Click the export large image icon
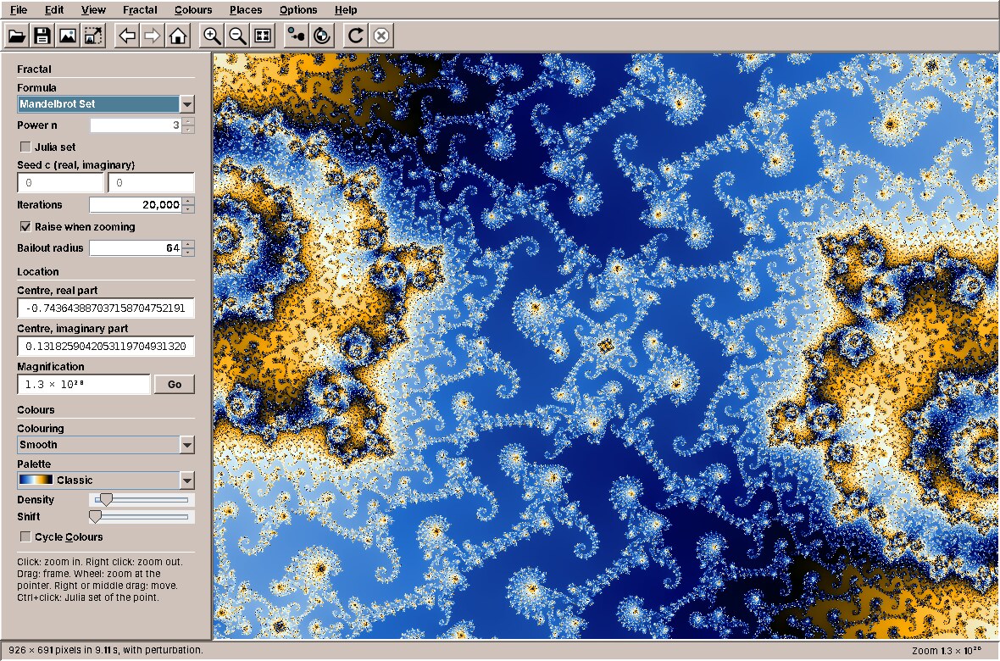This screenshot has height=661, width=1000. click(x=93, y=35)
